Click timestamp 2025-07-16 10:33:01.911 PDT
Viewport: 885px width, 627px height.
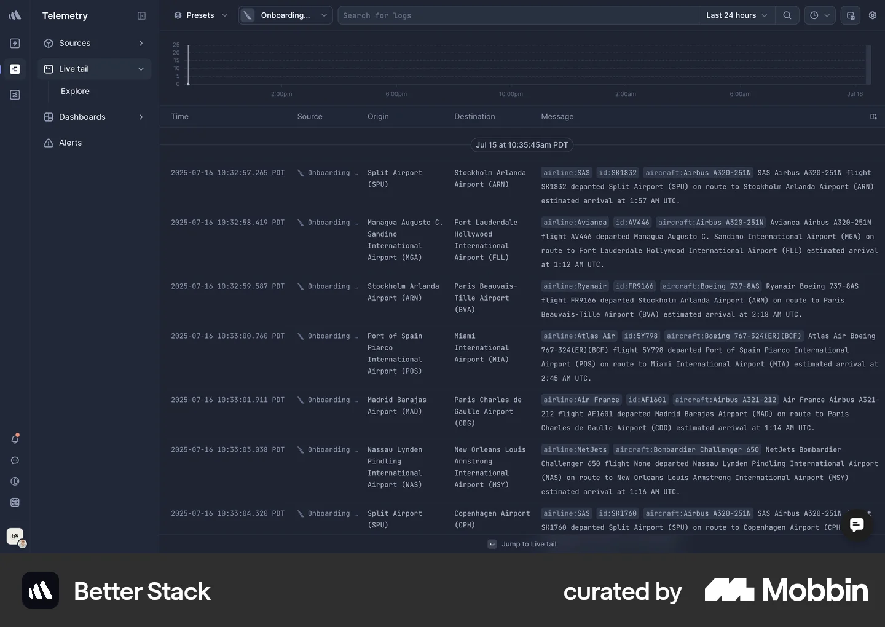[227, 400]
